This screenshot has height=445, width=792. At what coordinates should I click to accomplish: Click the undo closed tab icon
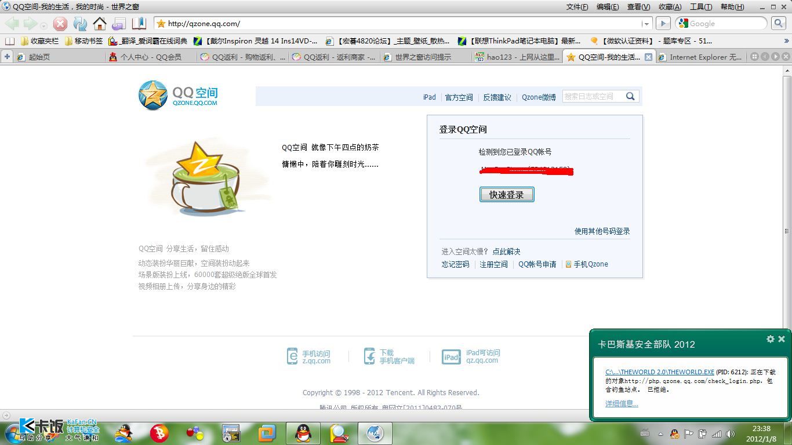tap(119, 24)
